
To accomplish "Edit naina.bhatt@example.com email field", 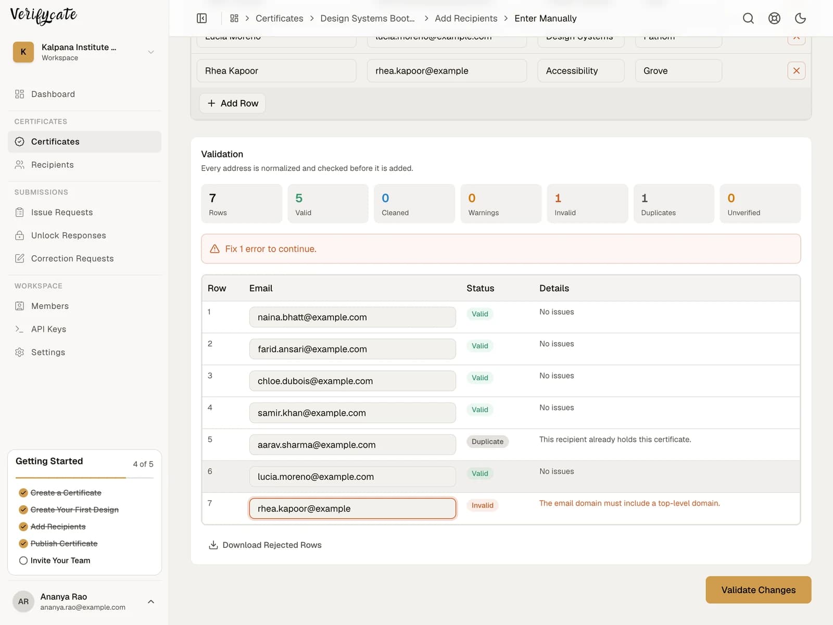I will pos(352,317).
